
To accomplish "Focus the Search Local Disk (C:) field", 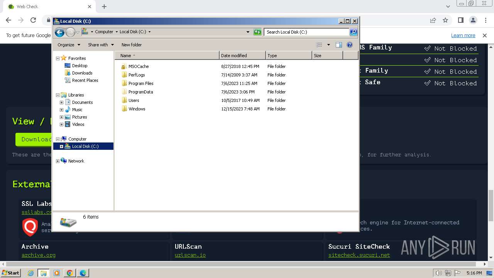I will (306, 32).
